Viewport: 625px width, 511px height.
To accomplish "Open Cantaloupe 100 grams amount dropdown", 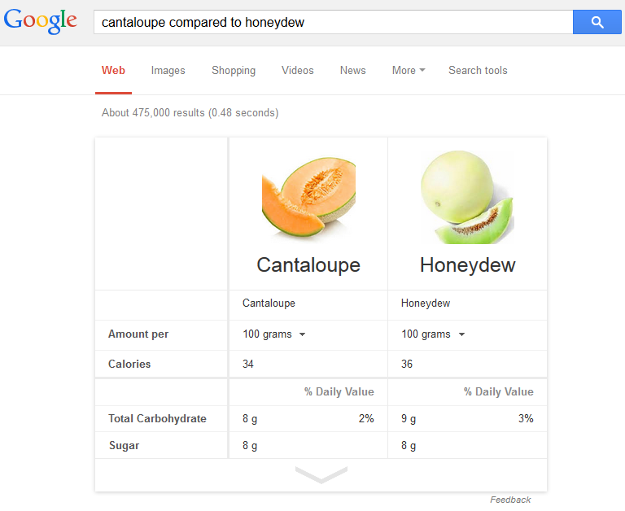I will click(x=274, y=334).
